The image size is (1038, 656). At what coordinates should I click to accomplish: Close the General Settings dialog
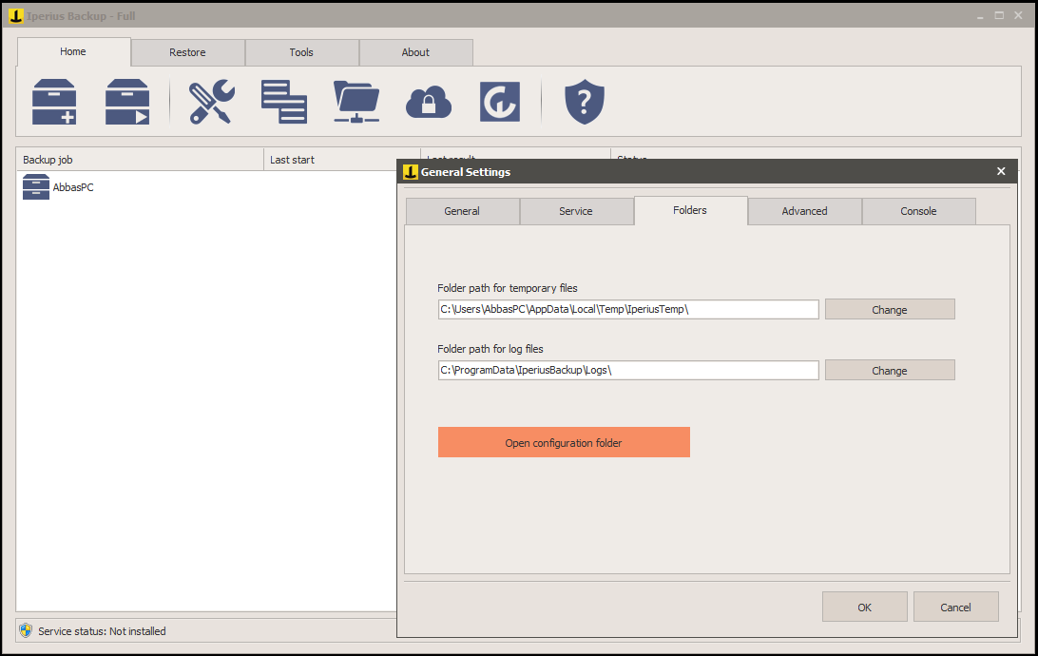pos(1001,171)
